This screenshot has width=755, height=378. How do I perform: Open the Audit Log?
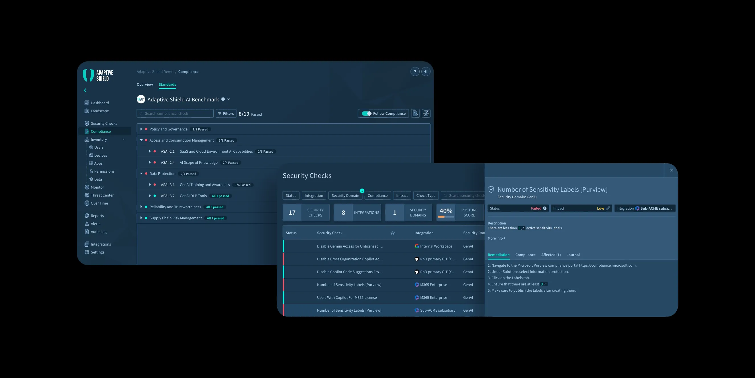tap(95, 232)
